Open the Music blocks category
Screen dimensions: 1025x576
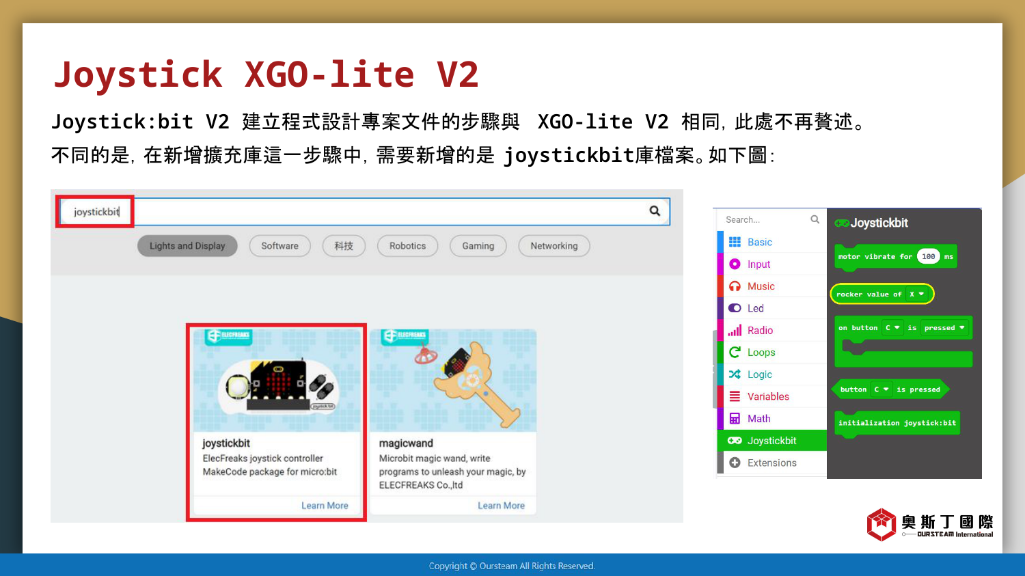[x=771, y=286]
